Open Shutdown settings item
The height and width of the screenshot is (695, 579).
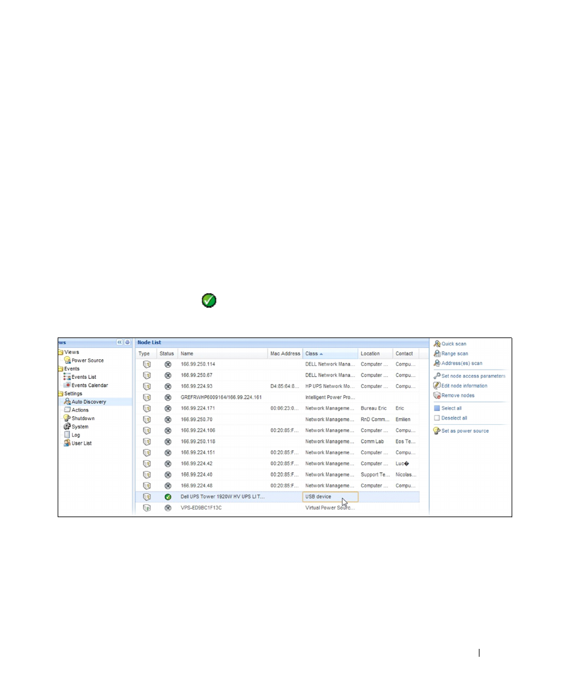pyautogui.click(x=83, y=418)
